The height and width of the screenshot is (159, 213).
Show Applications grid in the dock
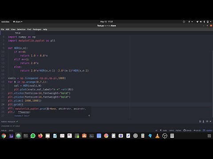tap(209, 136)
